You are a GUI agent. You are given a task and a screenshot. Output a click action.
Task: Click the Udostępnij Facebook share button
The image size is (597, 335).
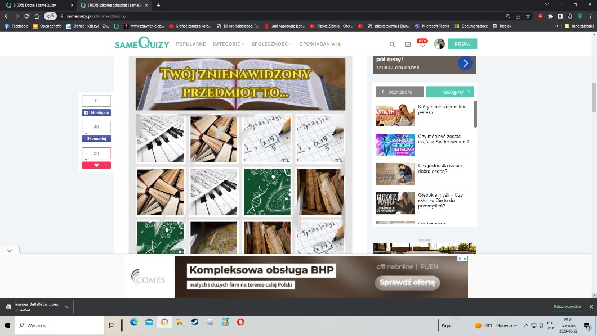(96, 112)
